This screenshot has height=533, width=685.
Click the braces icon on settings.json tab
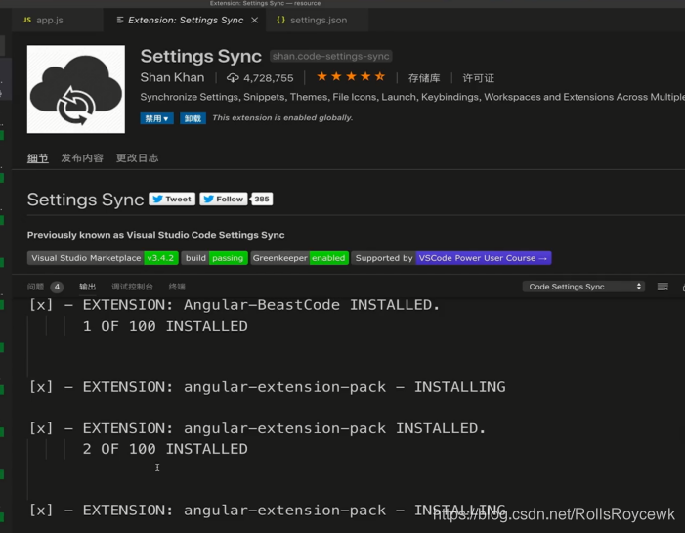(280, 21)
